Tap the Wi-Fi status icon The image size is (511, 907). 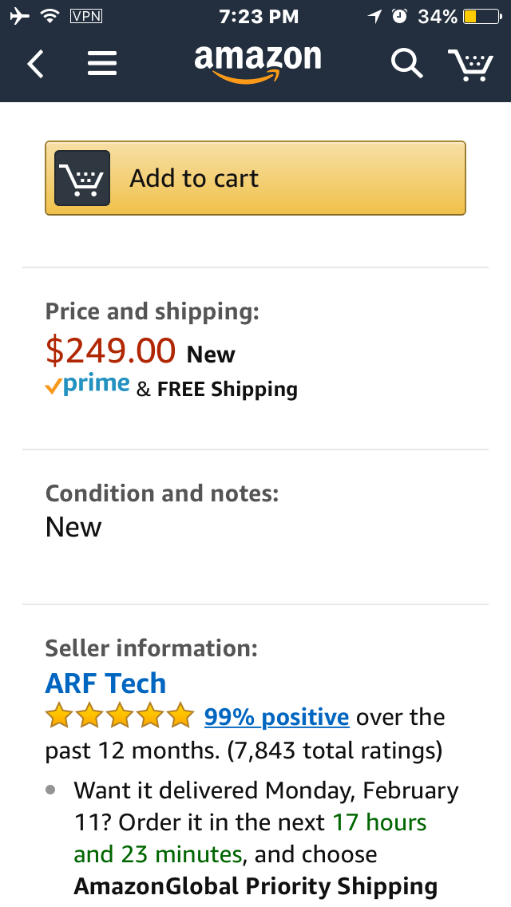tap(50, 16)
